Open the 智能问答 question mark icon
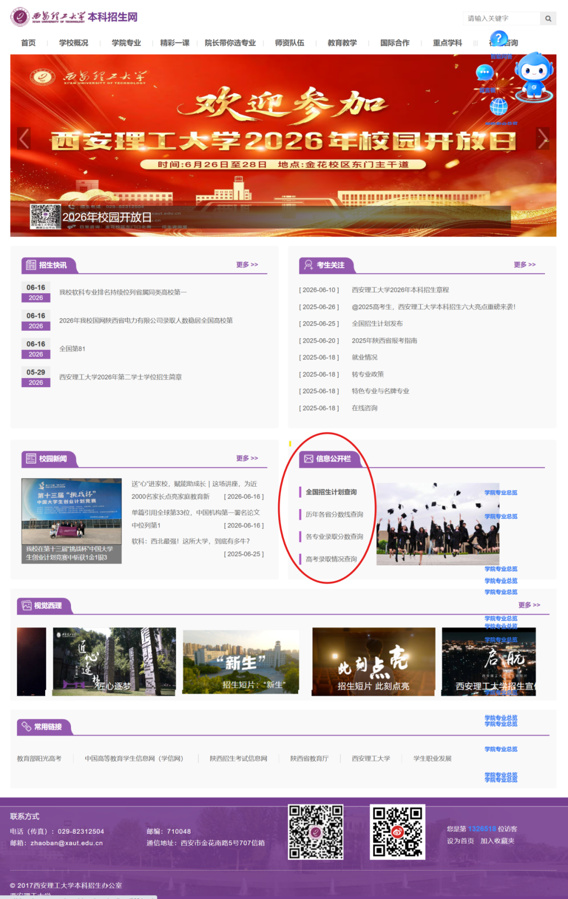 499,38
